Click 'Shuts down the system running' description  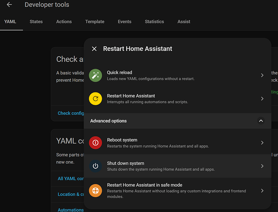click(x=161, y=170)
